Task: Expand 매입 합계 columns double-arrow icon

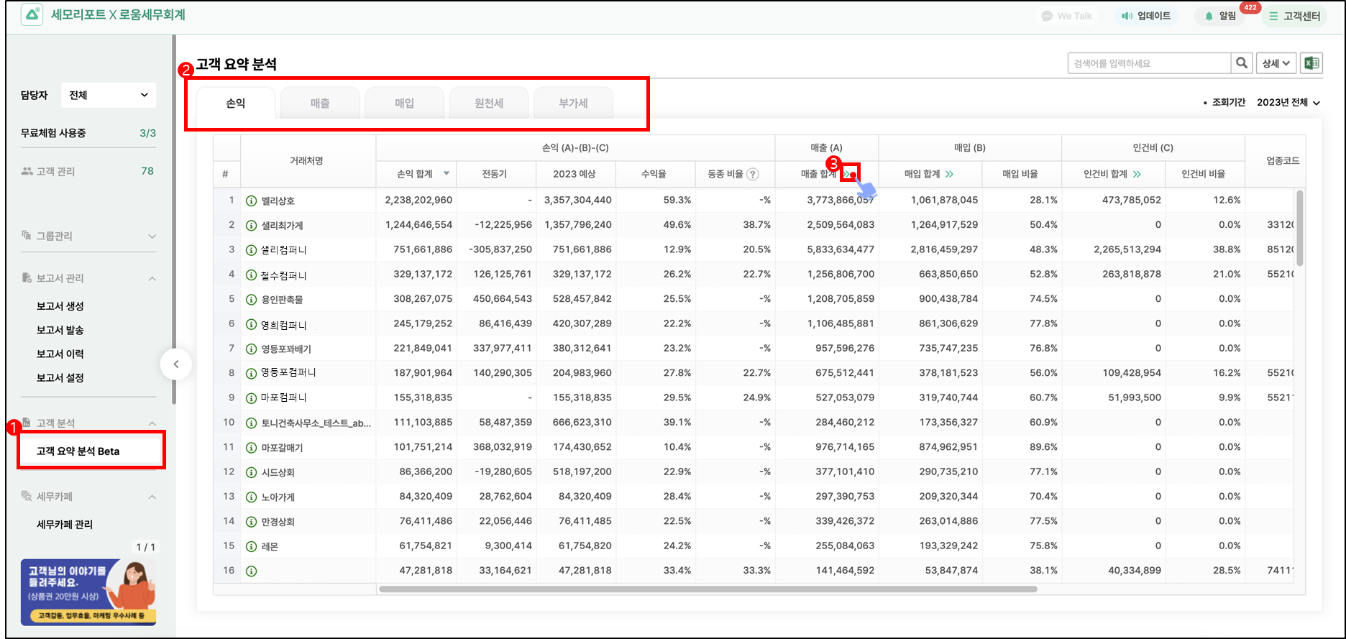Action: click(950, 174)
